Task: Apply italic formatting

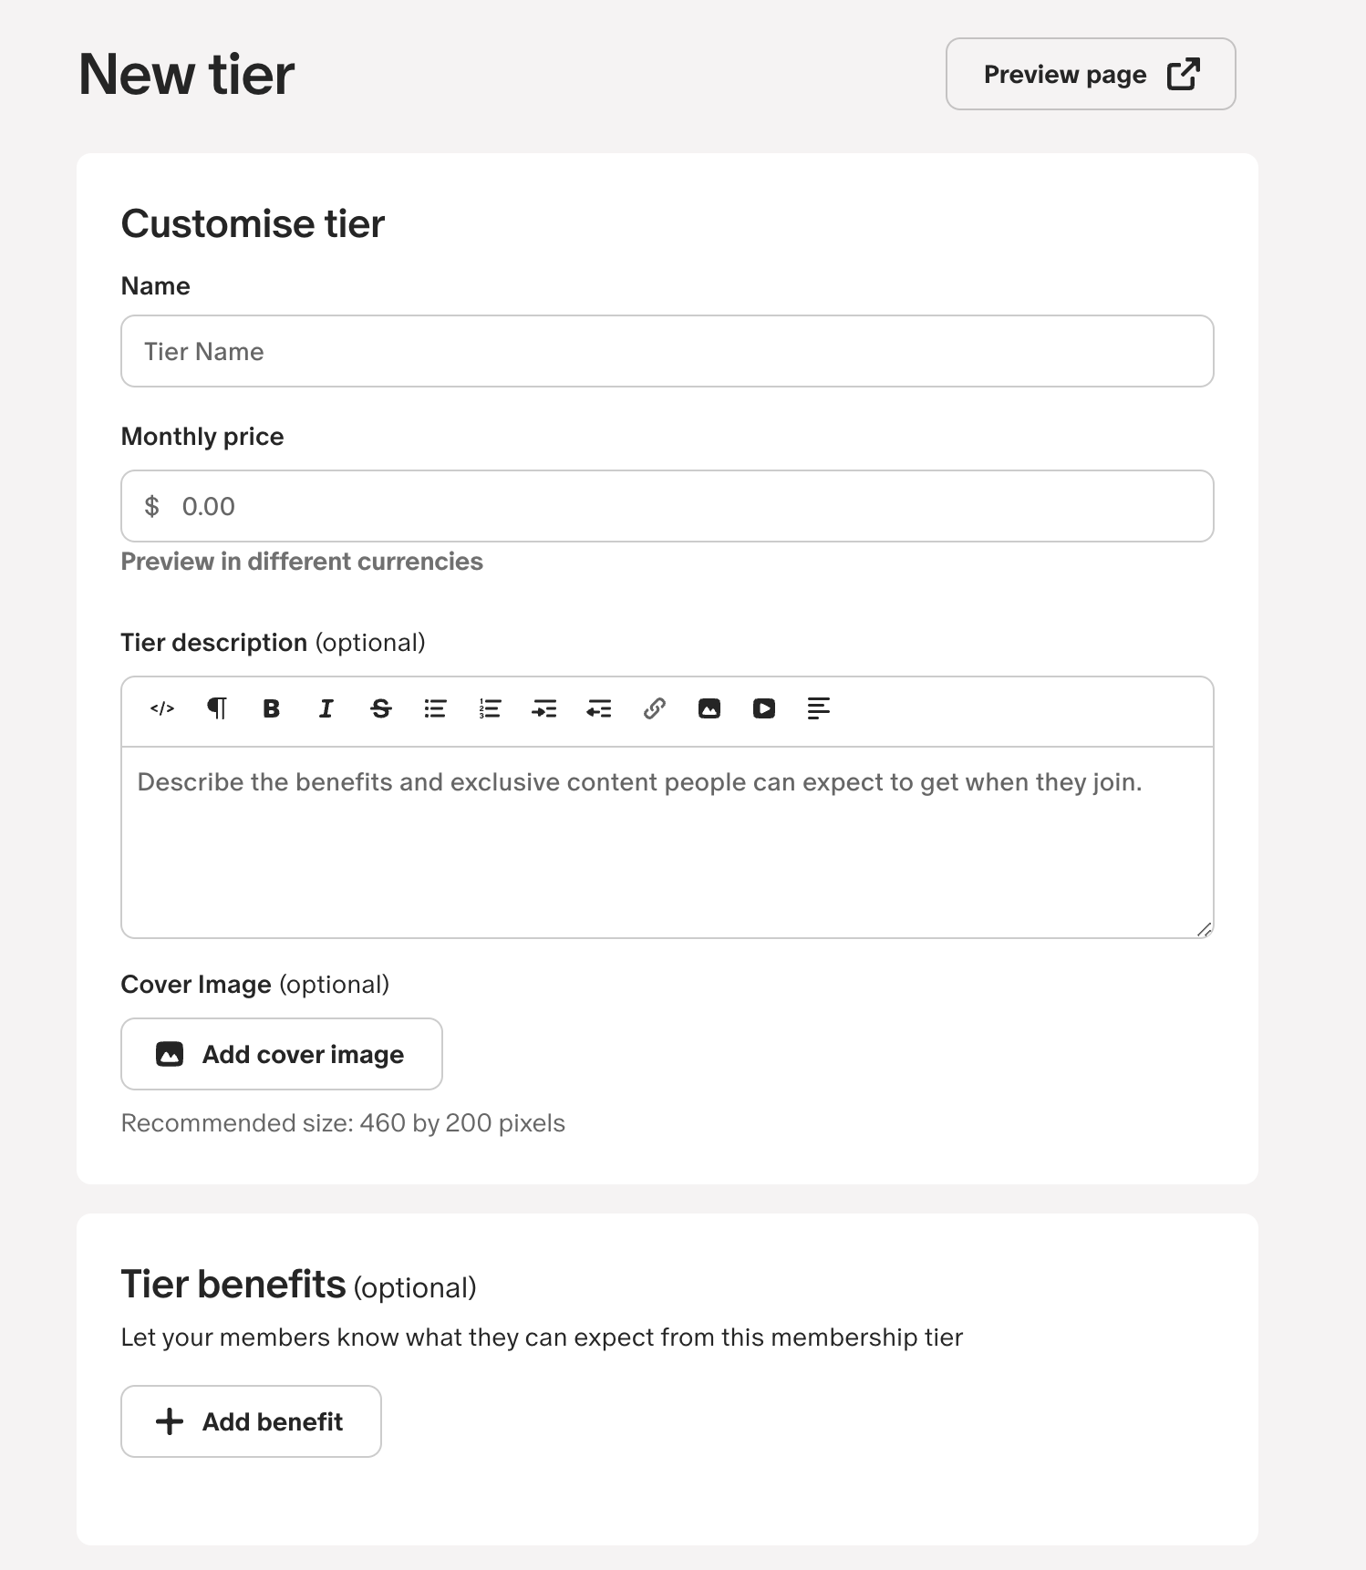Action: point(326,708)
